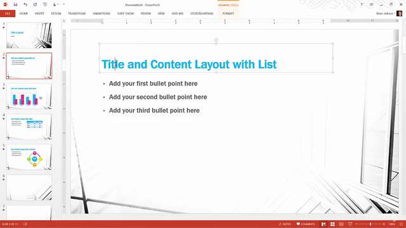Open Ribbon Display Options icon

pyautogui.click(x=371, y=4)
